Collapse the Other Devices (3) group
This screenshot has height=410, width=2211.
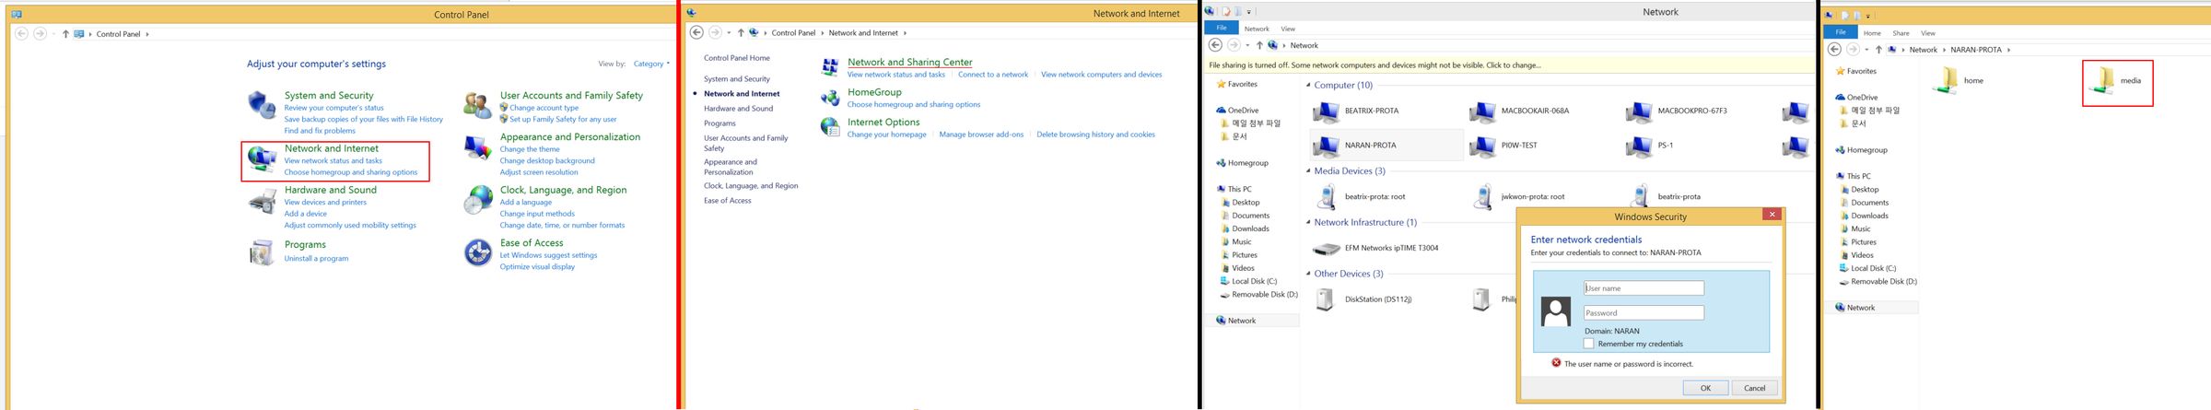click(1308, 274)
